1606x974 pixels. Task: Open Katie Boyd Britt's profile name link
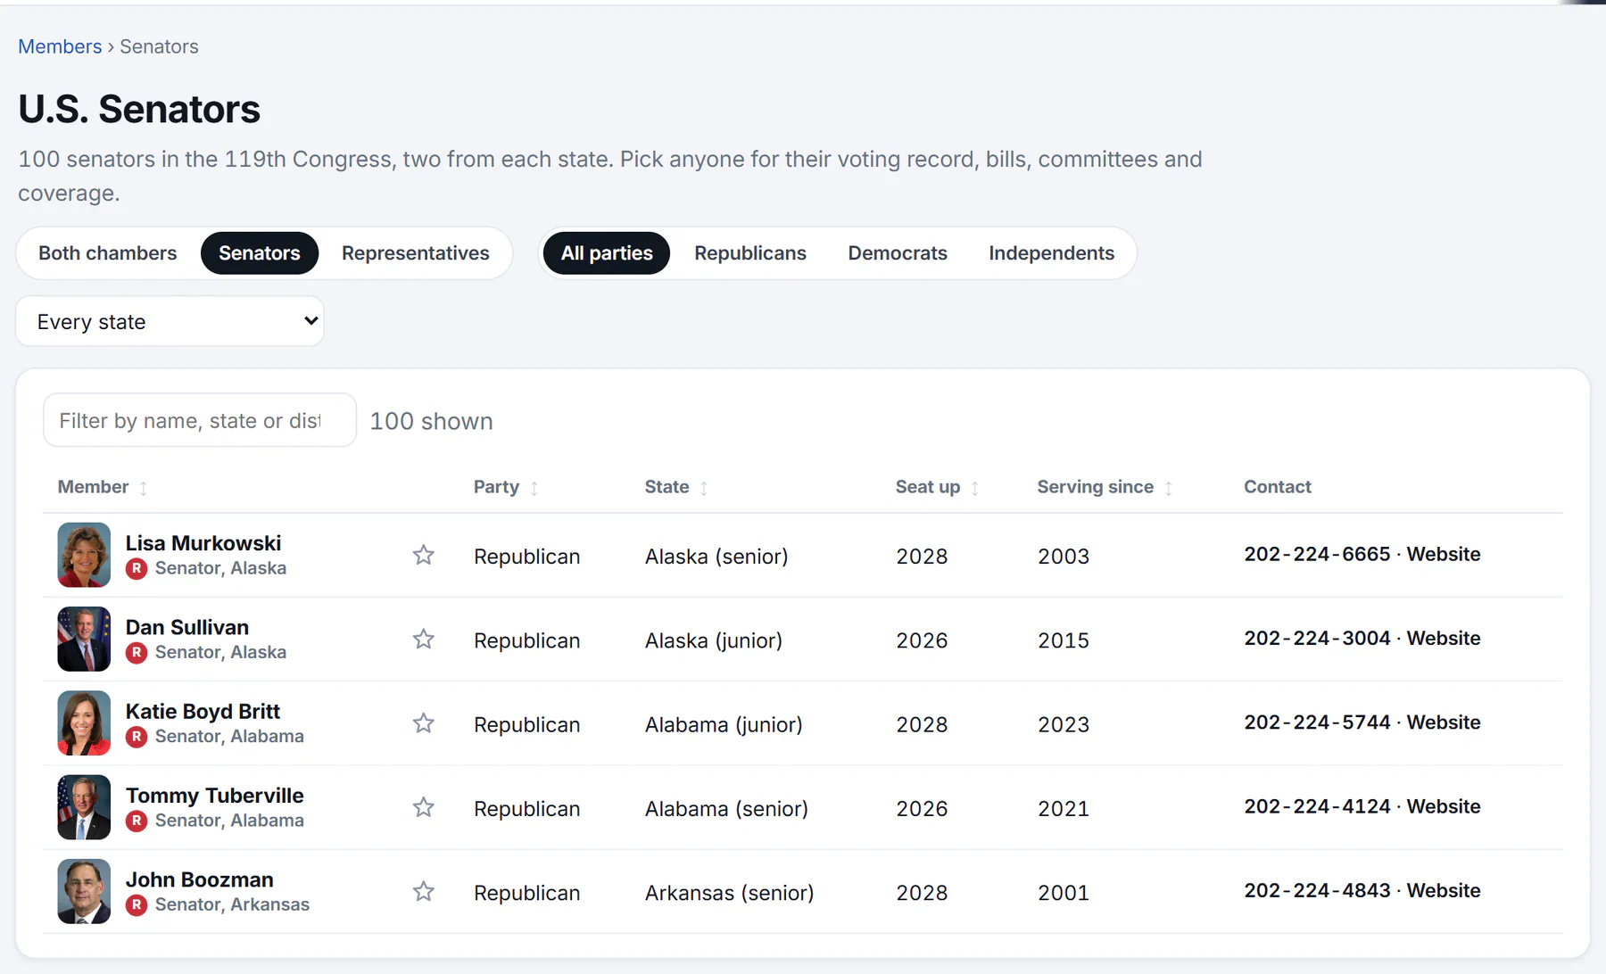click(x=203, y=711)
